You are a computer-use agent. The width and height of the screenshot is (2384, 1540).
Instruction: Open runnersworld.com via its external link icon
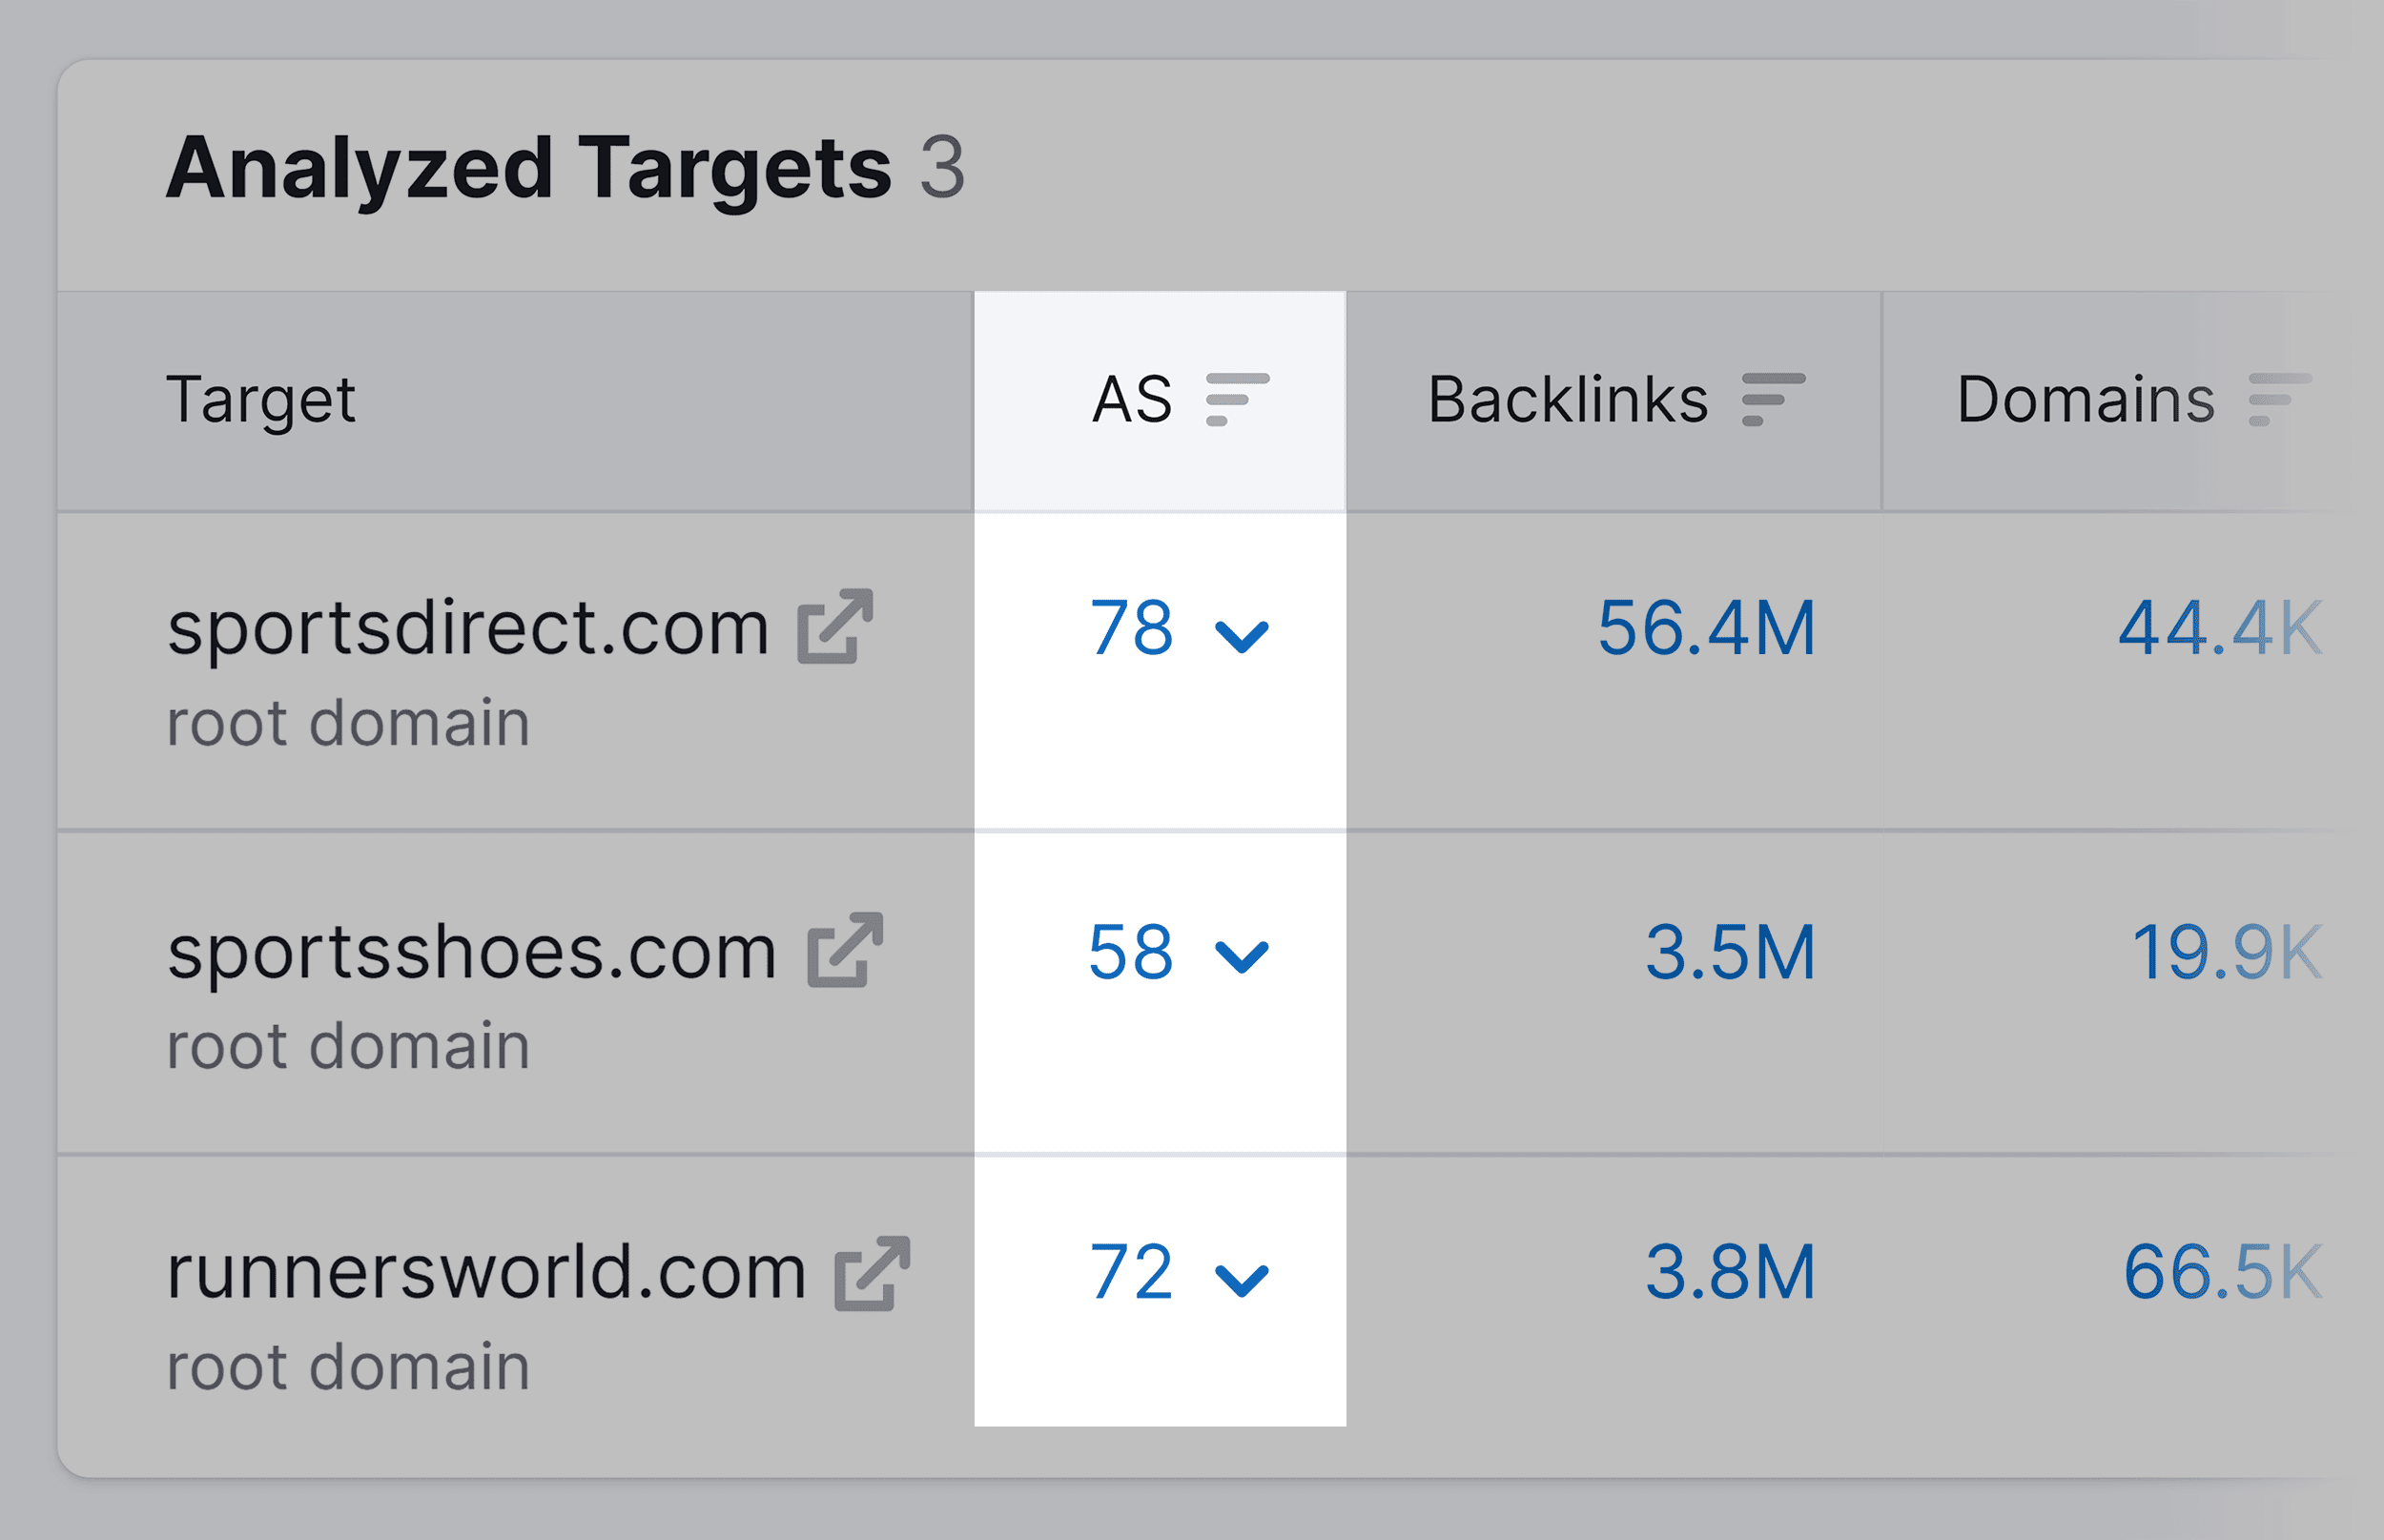point(873,1272)
